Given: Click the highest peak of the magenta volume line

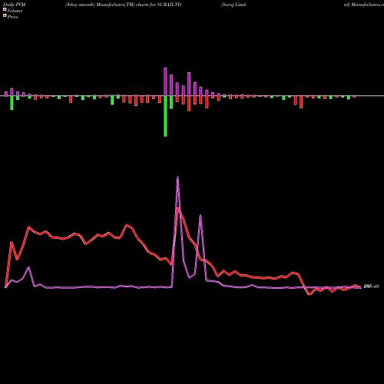Looking at the screenshot, I should click(177, 177).
